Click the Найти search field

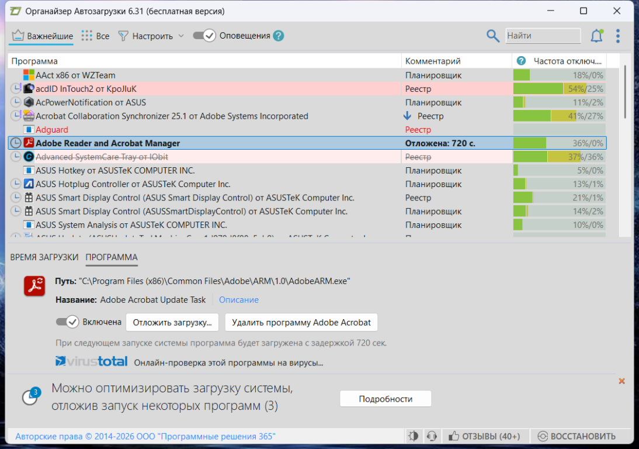coord(543,36)
